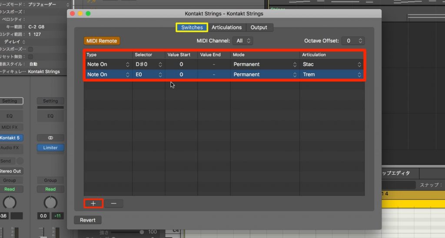Image resolution: width=445 pixels, height=238 pixels.
Task: Open the MIDI Channel dropdown set to All
Action: pyautogui.click(x=243, y=41)
